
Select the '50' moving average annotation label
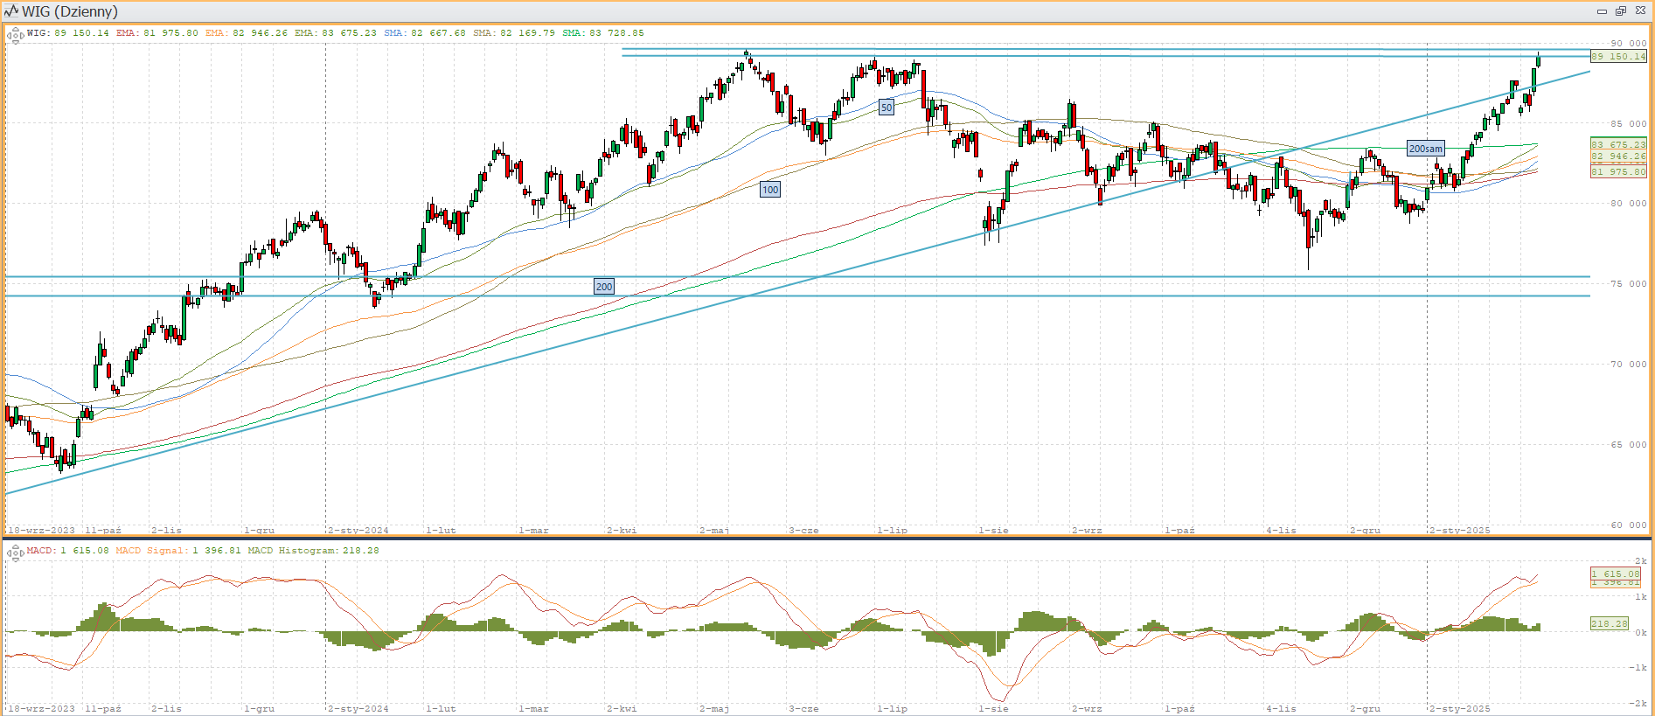[887, 108]
